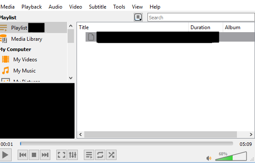Click the playlist Search field
Image resolution: width=255 pixels, height=163 pixels.
(x=201, y=17)
